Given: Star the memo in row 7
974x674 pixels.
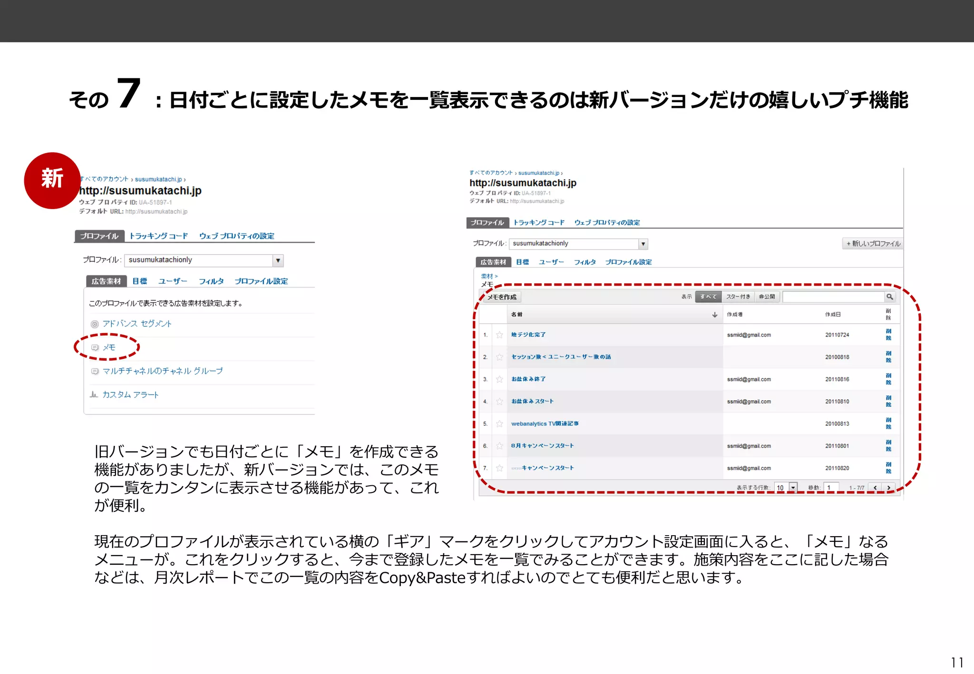Looking at the screenshot, I should [x=499, y=468].
